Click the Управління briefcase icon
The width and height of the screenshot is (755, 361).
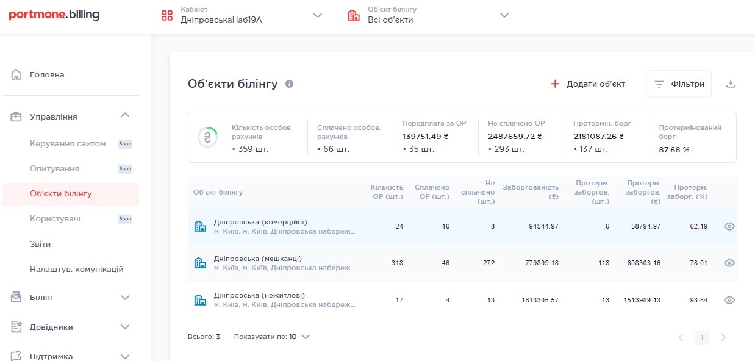pos(16,116)
